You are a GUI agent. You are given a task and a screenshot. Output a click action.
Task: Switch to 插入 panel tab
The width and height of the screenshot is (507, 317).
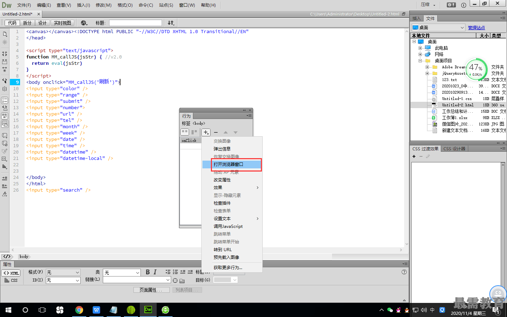click(417, 18)
